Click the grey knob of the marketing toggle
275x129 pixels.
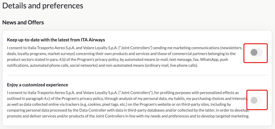[254, 53]
